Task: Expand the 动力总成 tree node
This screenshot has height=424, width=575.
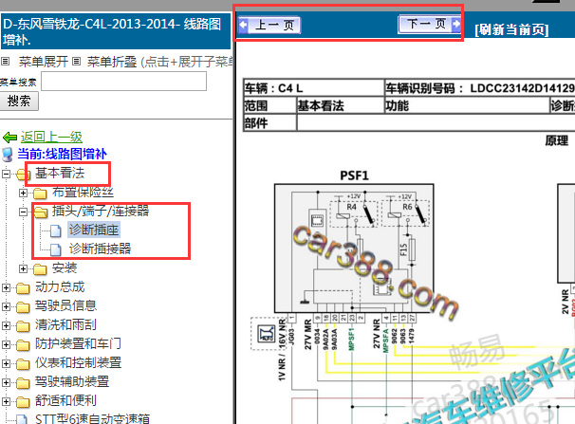Action: pyautogui.click(x=7, y=287)
